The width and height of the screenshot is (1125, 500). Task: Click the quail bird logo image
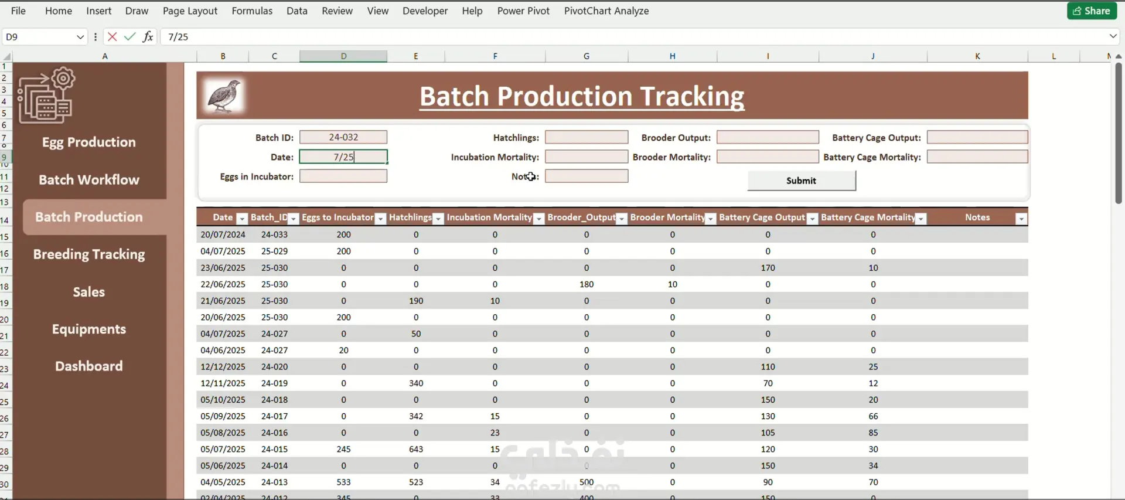pos(223,96)
